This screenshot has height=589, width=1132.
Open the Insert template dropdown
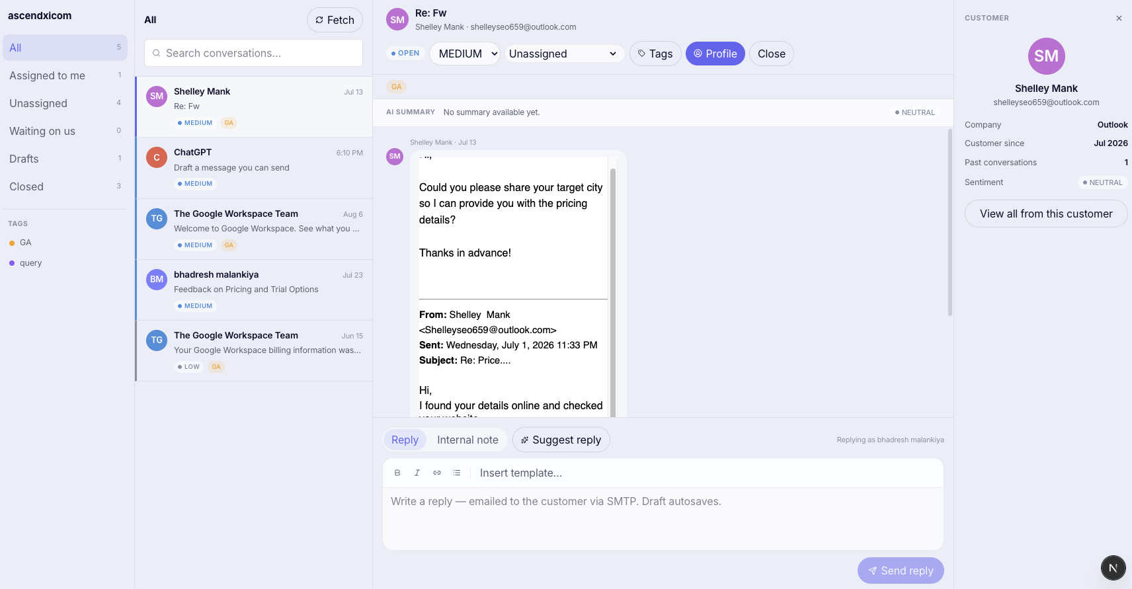pos(521,473)
